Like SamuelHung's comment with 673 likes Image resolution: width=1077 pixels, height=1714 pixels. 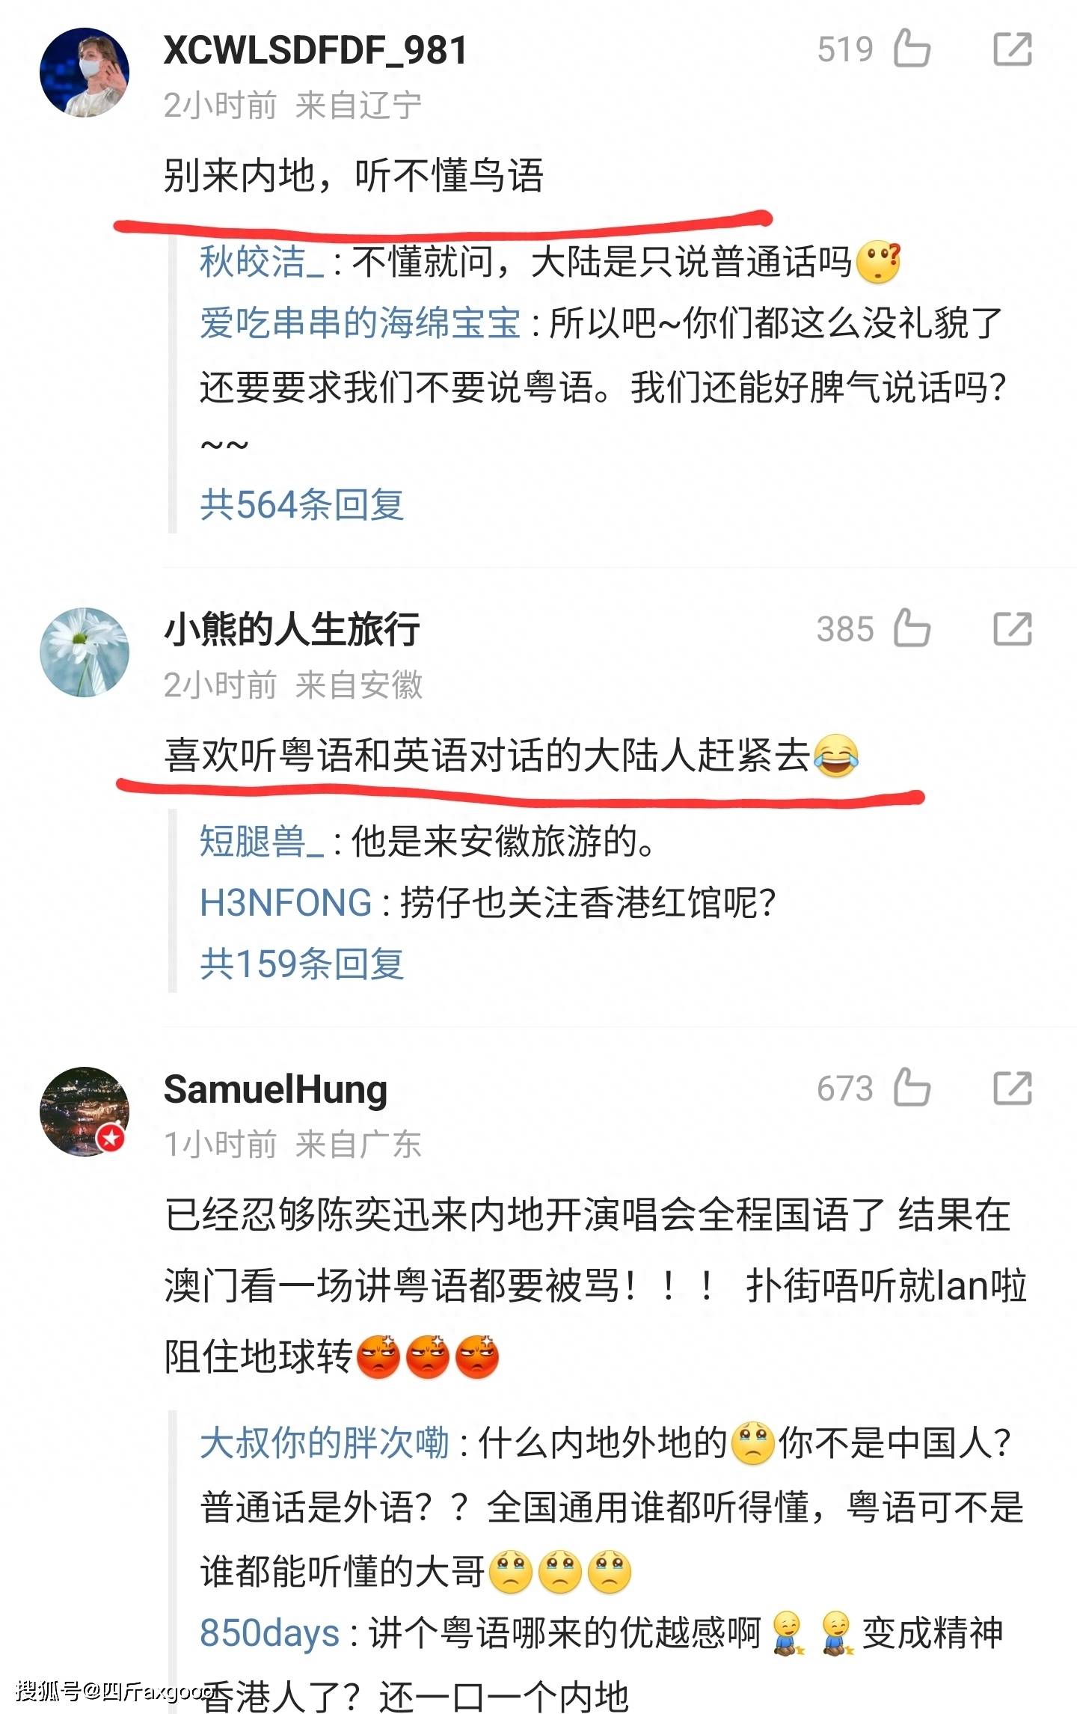912,1086
